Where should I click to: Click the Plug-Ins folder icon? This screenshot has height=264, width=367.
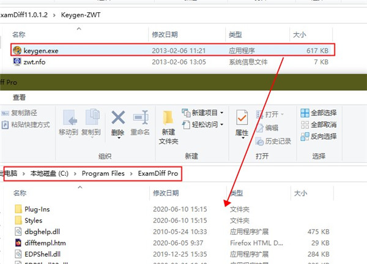pyautogui.click(x=18, y=209)
